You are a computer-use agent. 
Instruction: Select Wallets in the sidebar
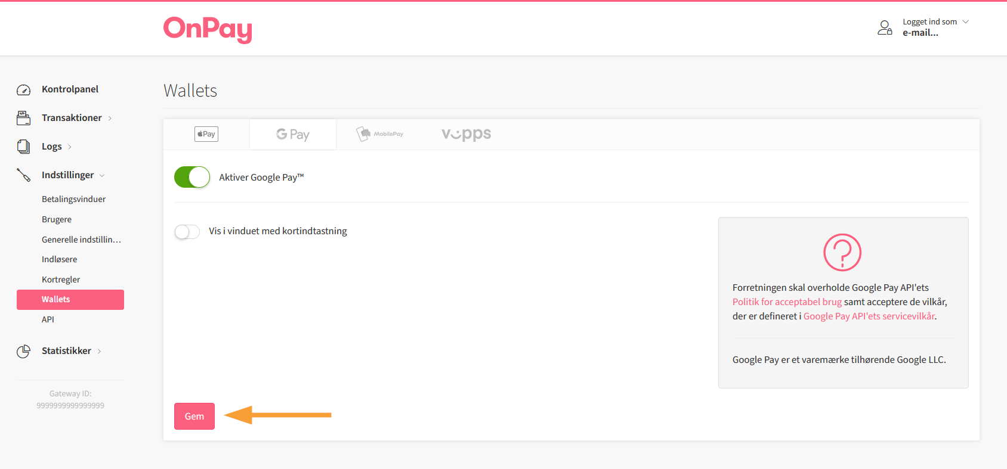70,300
